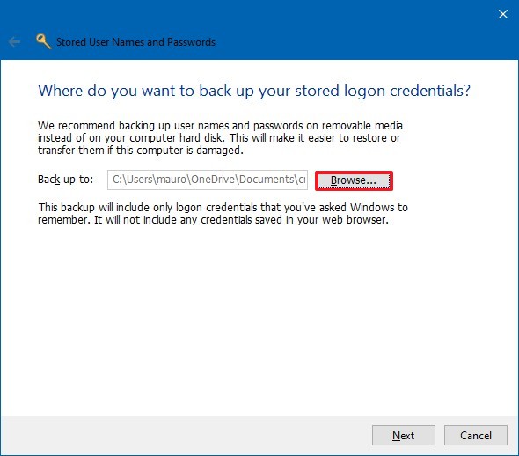The width and height of the screenshot is (519, 456).
Task: Proceed by clicking the Next button
Action: [404, 435]
